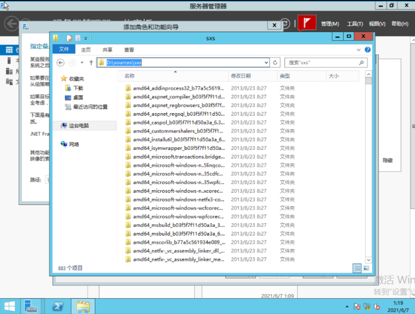
Task: Click the refresh icon beside the address bar
Action: point(275,62)
